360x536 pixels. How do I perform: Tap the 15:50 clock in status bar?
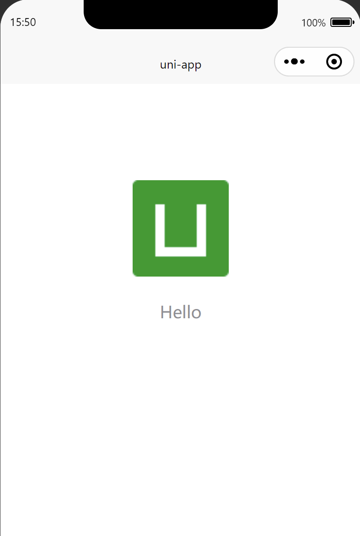pos(23,22)
